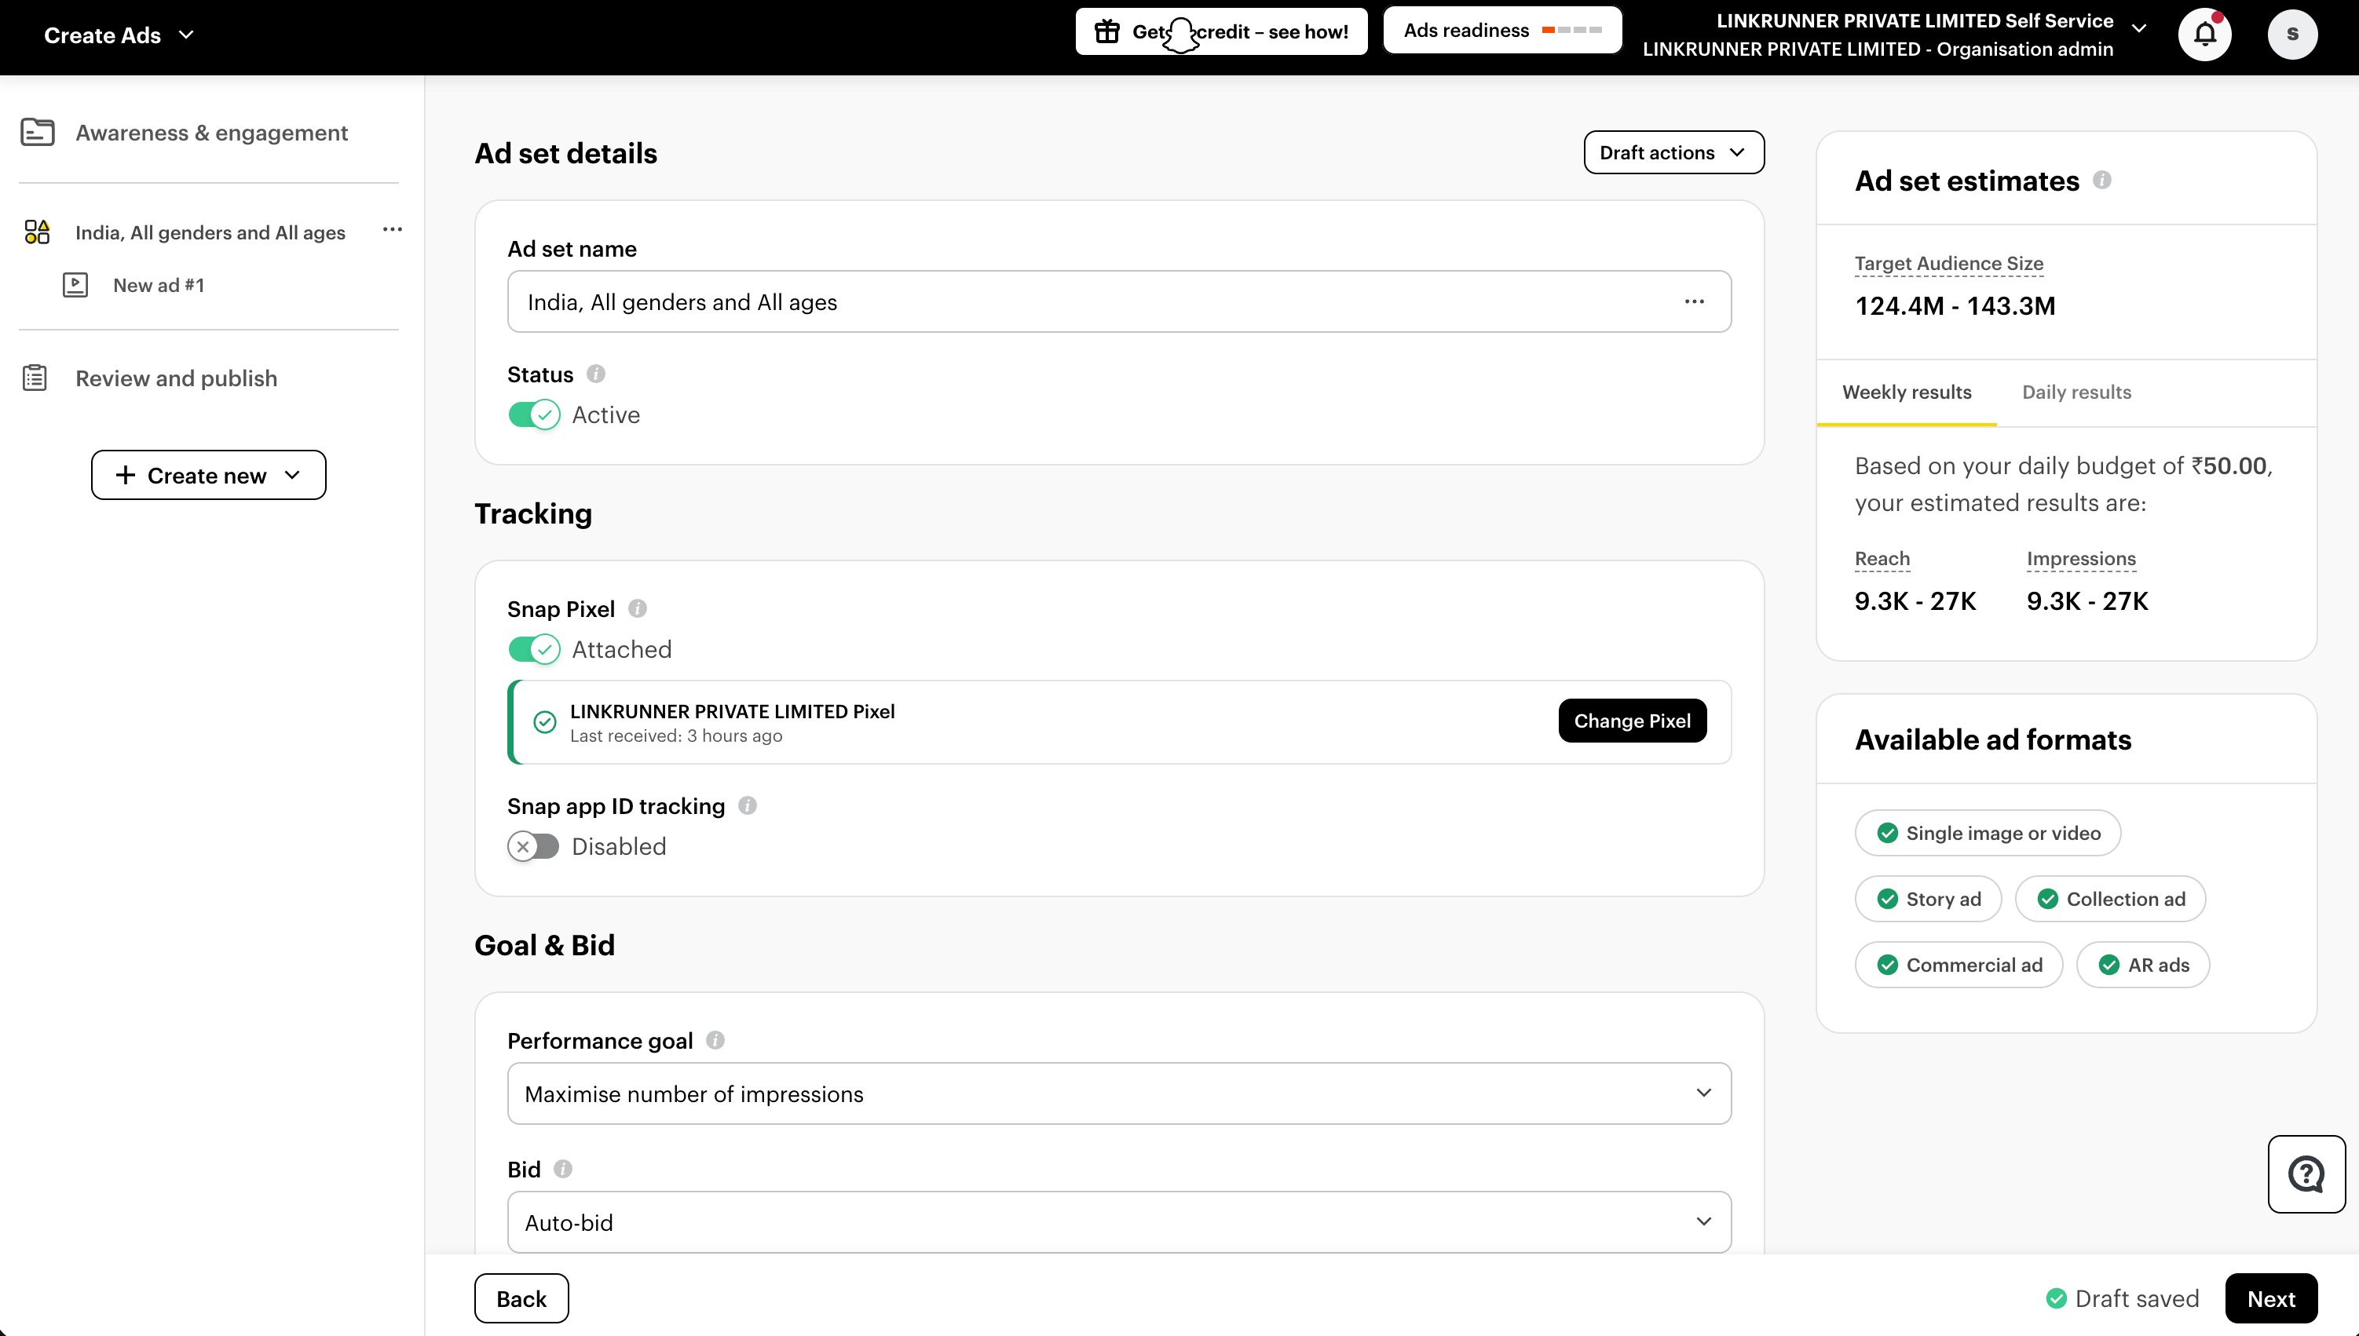
Task: Click the Awareness & engagement folder icon
Action: (x=38, y=132)
